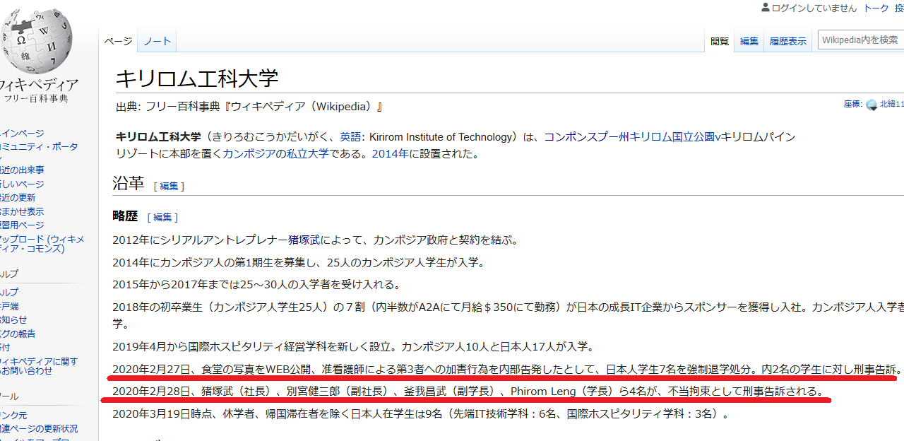Click the coordinates globe icon
This screenshot has width=904, height=441.
click(872, 105)
